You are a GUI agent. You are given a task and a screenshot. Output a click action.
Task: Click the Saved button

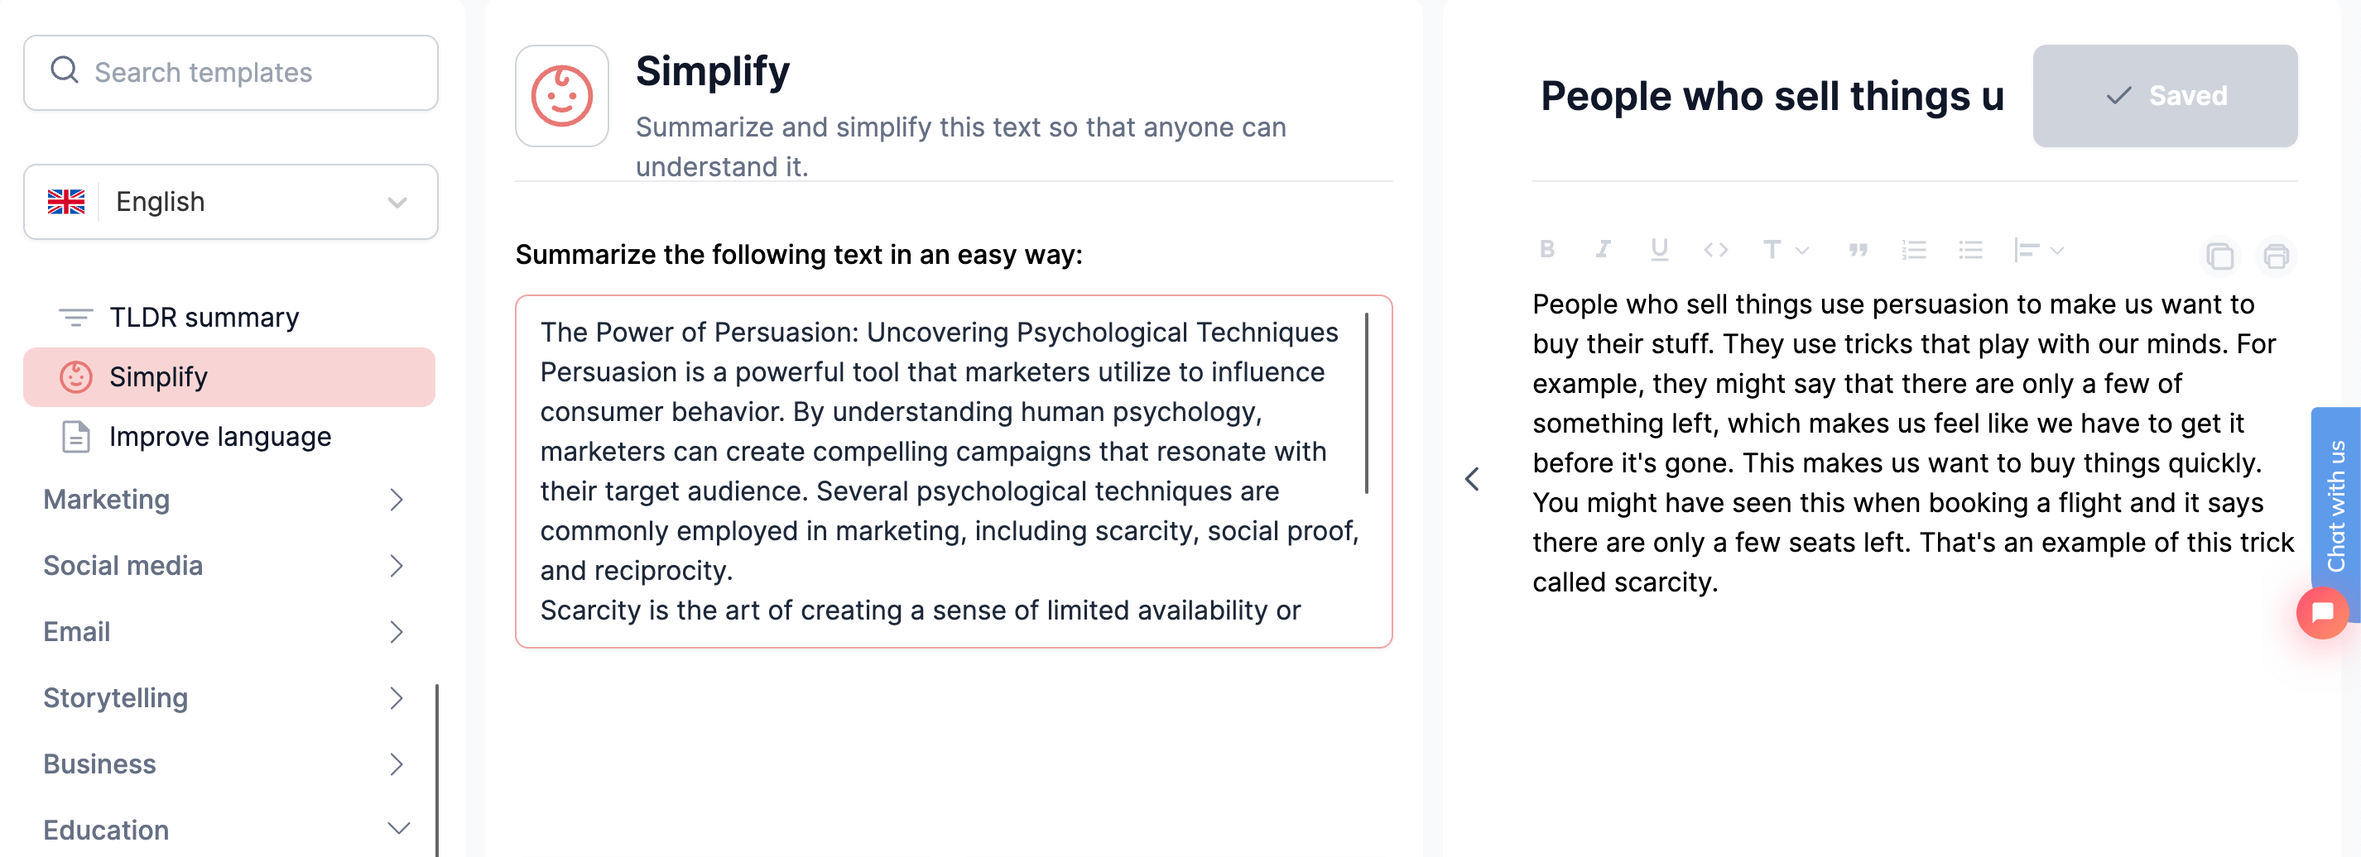point(2164,96)
